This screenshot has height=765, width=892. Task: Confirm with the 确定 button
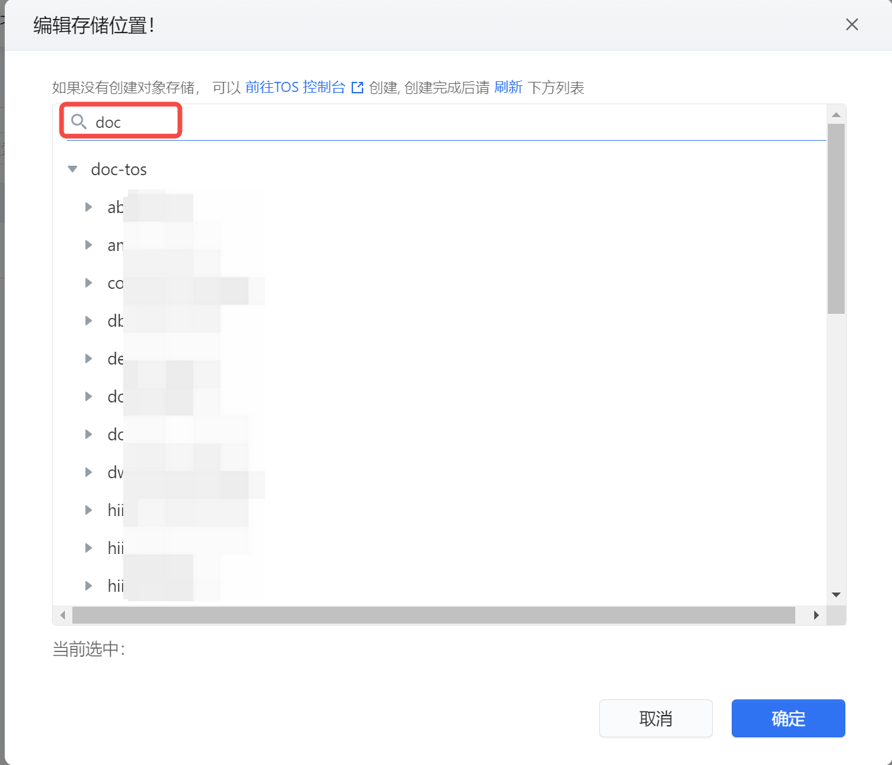[789, 718]
